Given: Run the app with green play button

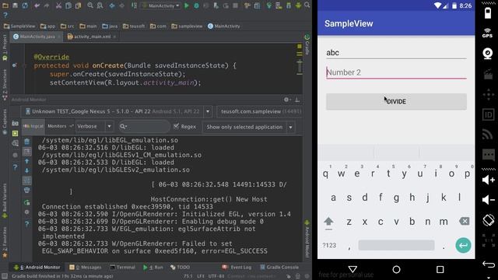Looking at the screenshot, I should 187,5.
